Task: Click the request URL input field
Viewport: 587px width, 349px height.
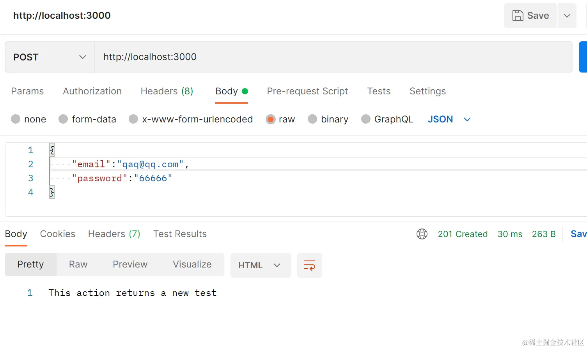Action: [332, 57]
